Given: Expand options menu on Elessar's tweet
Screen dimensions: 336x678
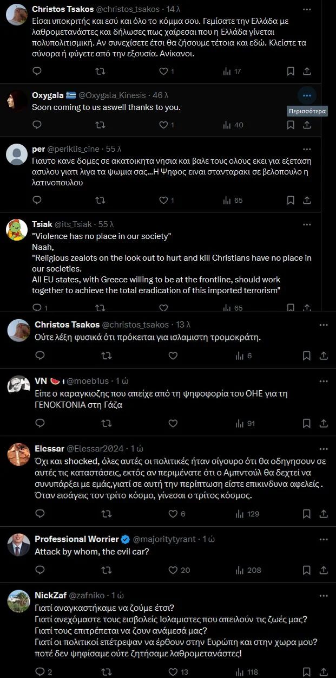Looking at the screenshot, I should coord(324,448).
